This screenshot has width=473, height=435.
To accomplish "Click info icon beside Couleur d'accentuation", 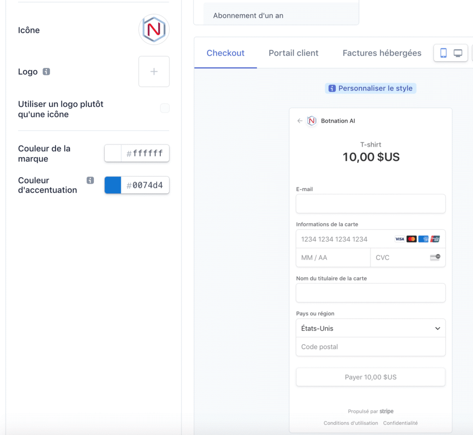I will (x=90, y=180).
